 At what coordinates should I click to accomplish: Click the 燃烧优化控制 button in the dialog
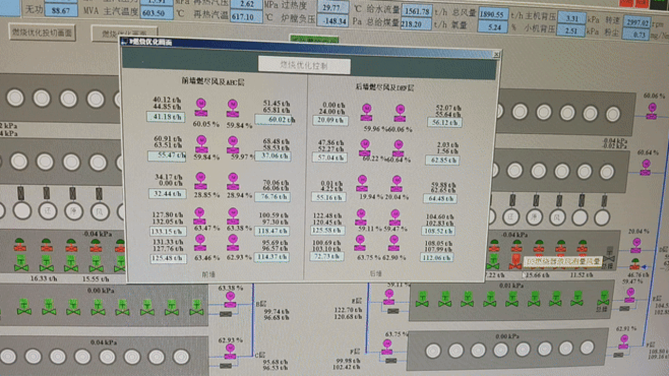[x=304, y=65]
